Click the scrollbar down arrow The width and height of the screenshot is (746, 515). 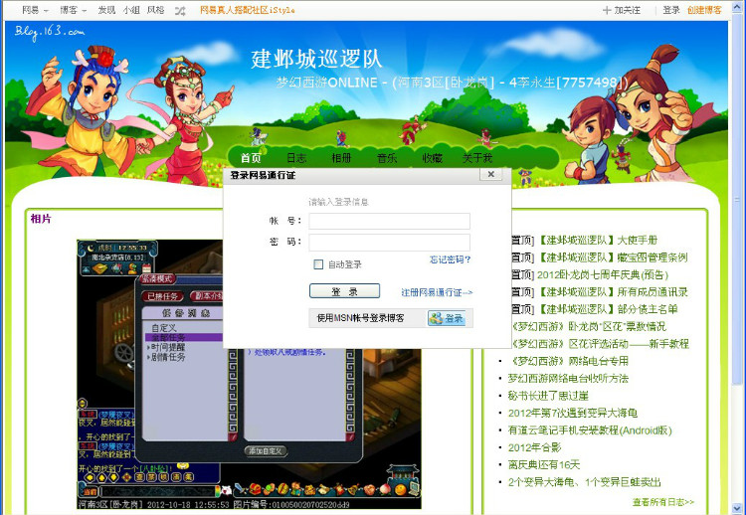738,510
